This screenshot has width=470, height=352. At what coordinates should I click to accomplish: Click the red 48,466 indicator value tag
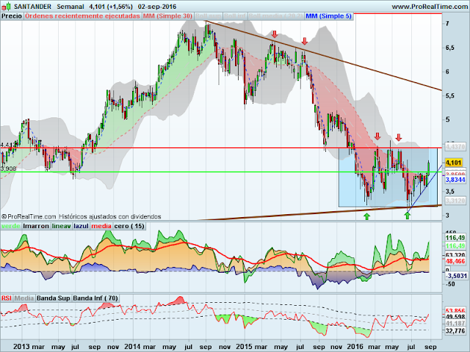point(455,261)
